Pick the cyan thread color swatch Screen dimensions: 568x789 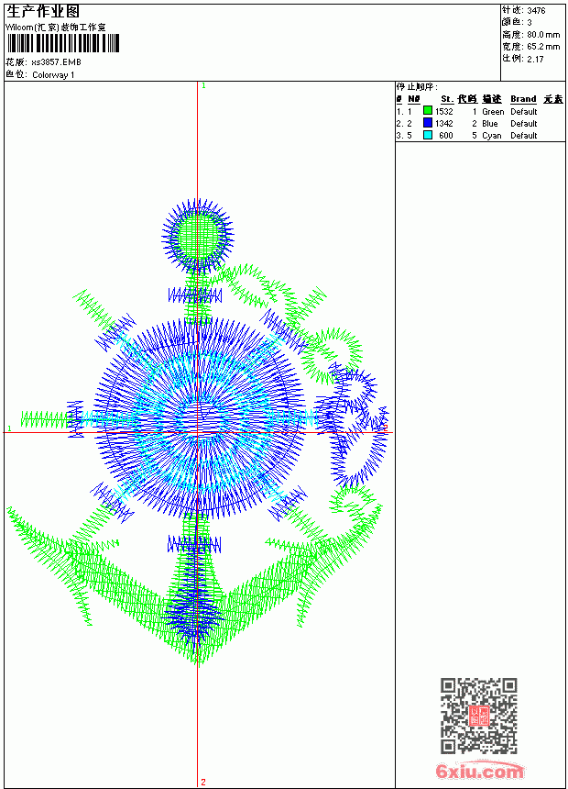coord(427,135)
